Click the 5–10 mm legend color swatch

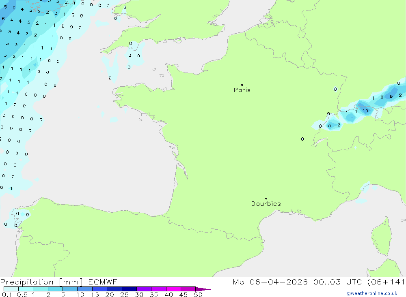coord(70,289)
